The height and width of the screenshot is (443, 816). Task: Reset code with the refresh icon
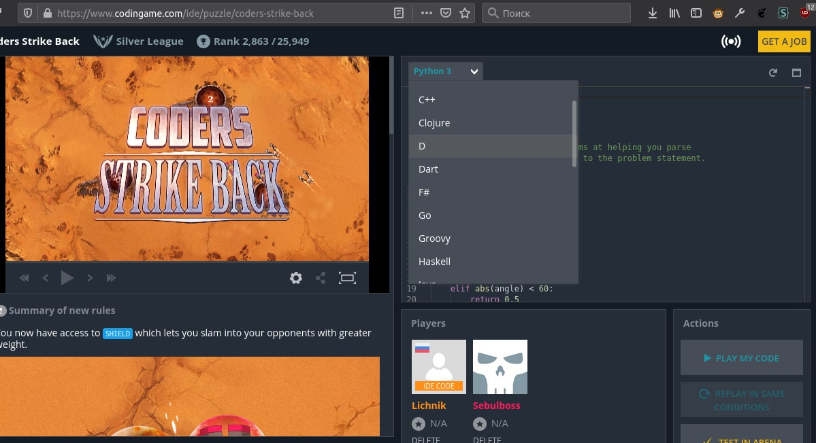pyautogui.click(x=773, y=73)
